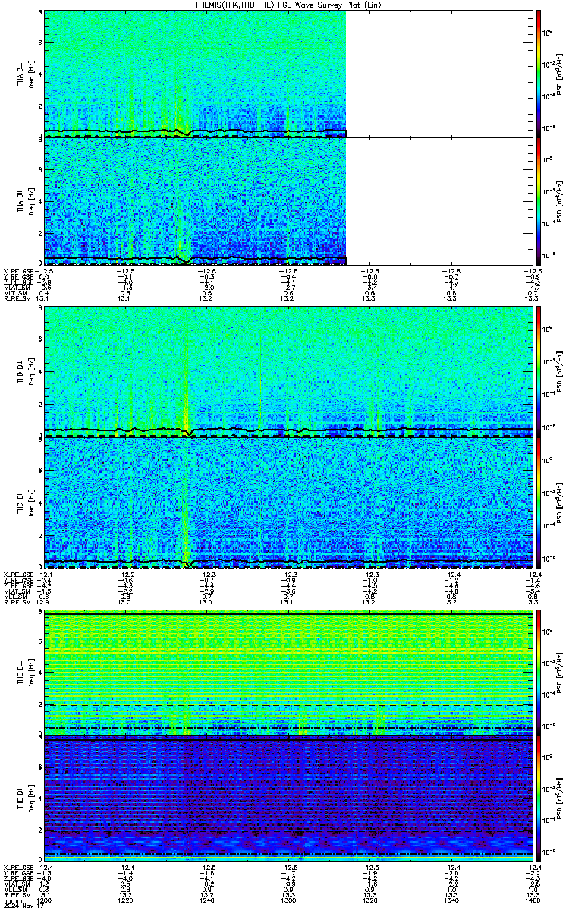Click the THD BL PSD color bar

point(538,371)
